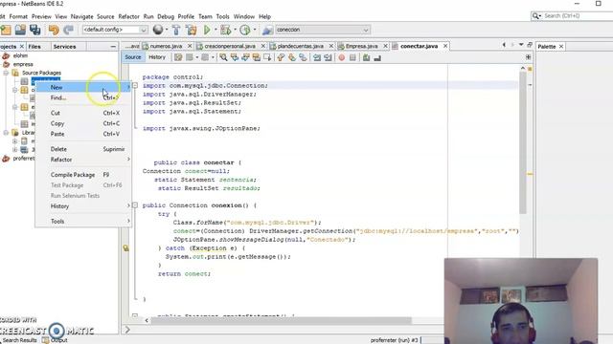
Task: Click the Debug Project toolbar icon
Action: tap(226, 30)
